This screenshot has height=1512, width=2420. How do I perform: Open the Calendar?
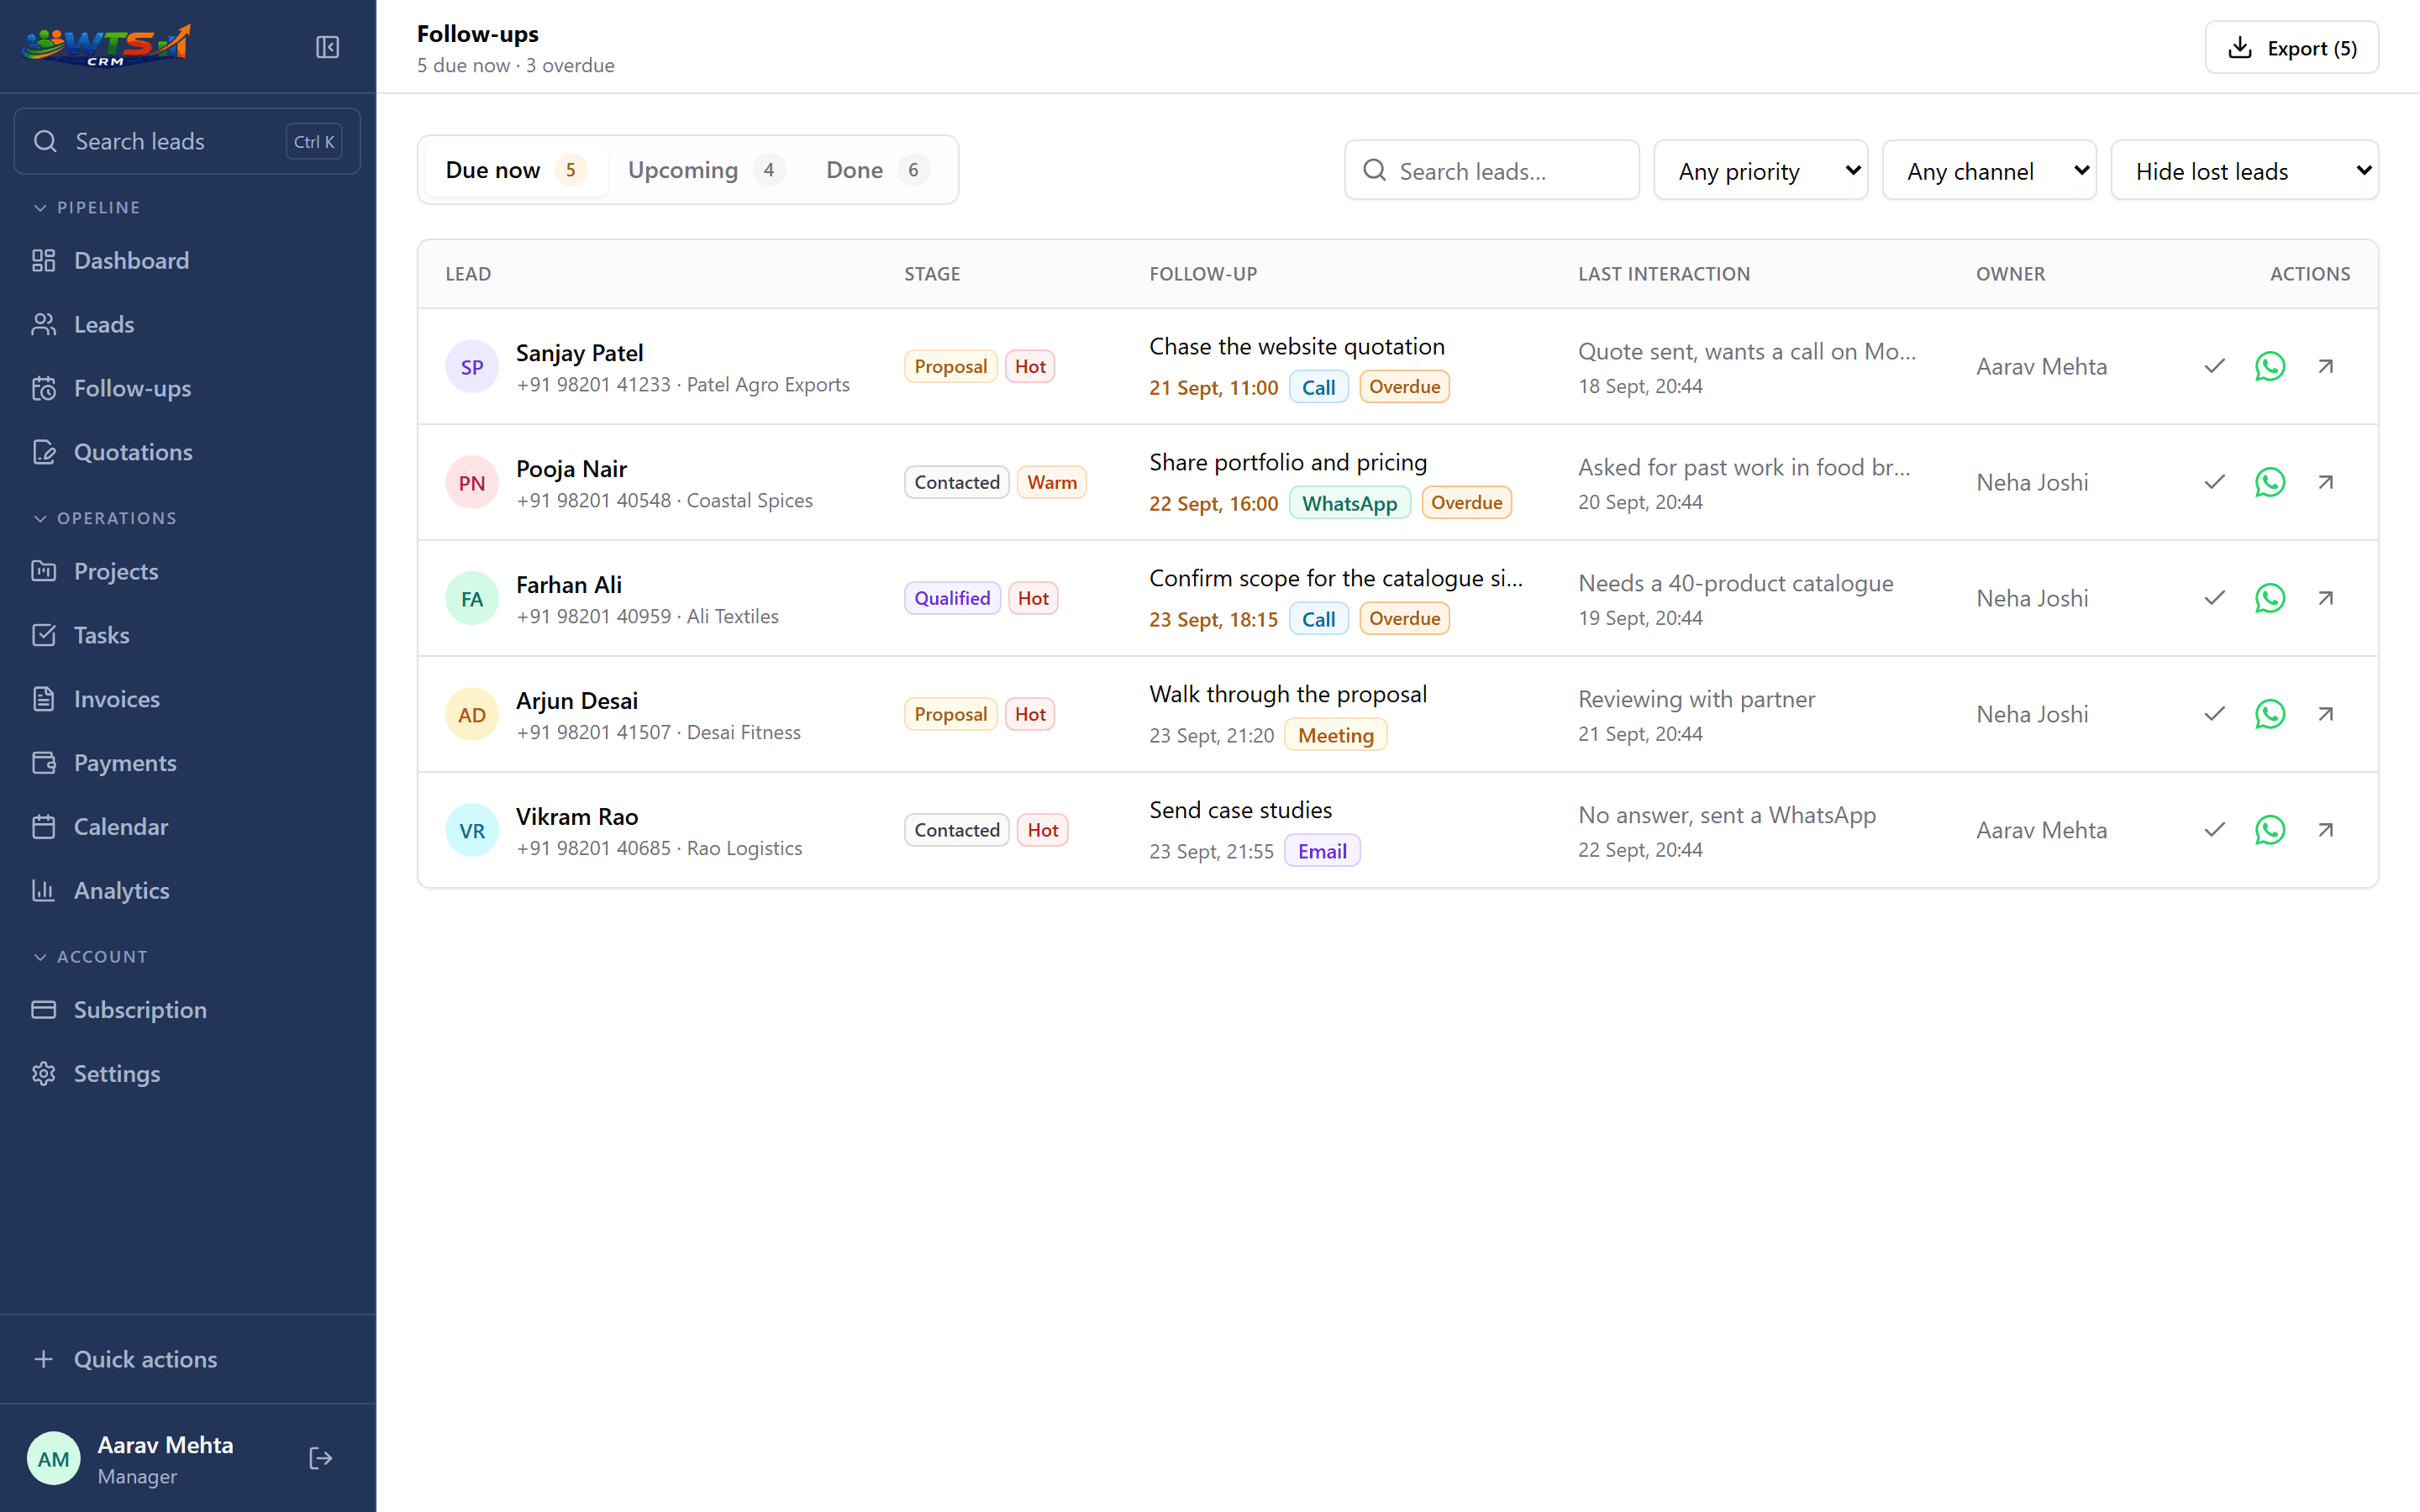point(188,827)
